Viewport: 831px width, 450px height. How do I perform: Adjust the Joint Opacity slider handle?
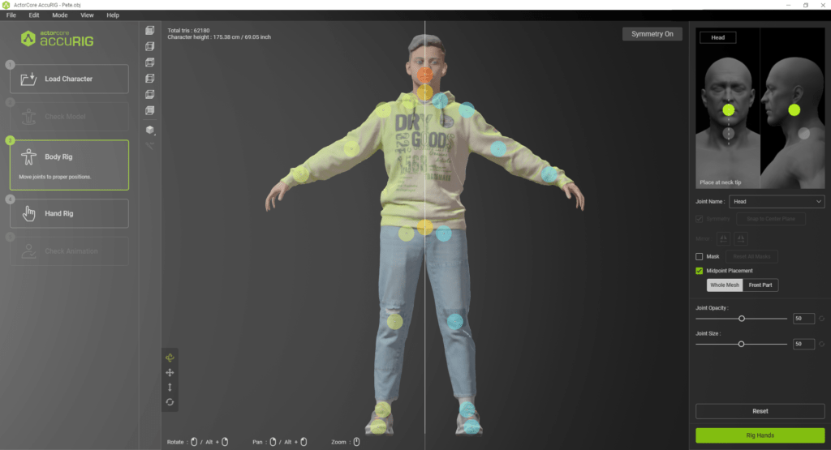pyautogui.click(x=742, y=318)
